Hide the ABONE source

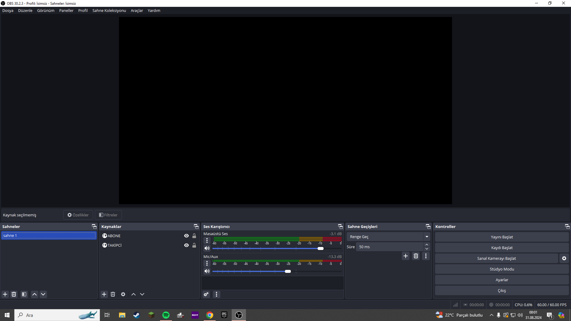coord(186,236)
